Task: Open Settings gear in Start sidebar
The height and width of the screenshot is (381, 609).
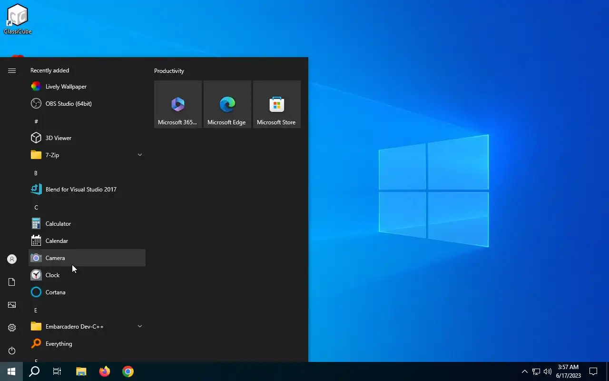Action: [x=12, y=328]
